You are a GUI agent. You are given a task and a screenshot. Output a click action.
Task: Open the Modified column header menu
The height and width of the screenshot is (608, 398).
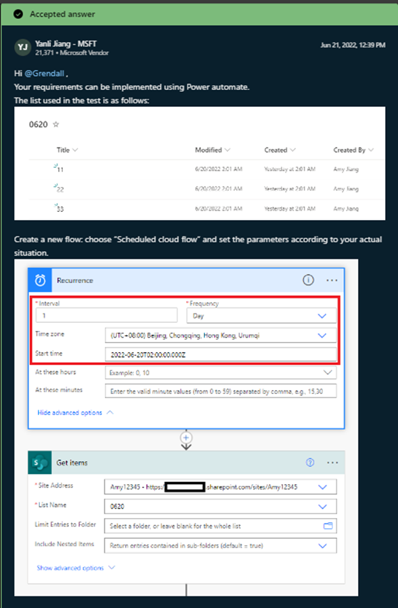[x=213, y=150]
